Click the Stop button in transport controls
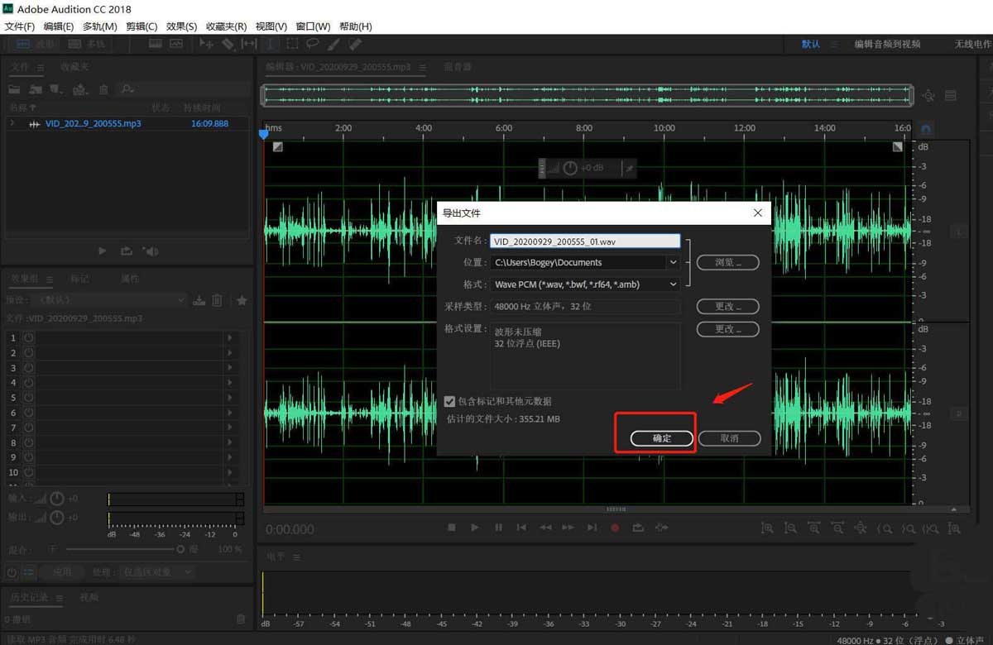This screenshot has width=993, height=645. tap(452, 528)
